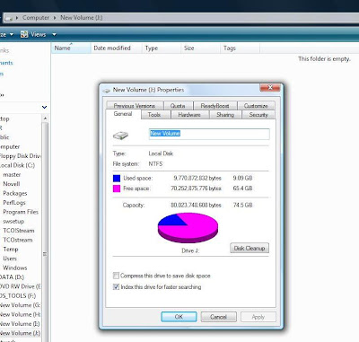Click the NTFS file system value
The width and height of the screenshot is (359, 342).
pyautogui.click(x=155, y=164)
